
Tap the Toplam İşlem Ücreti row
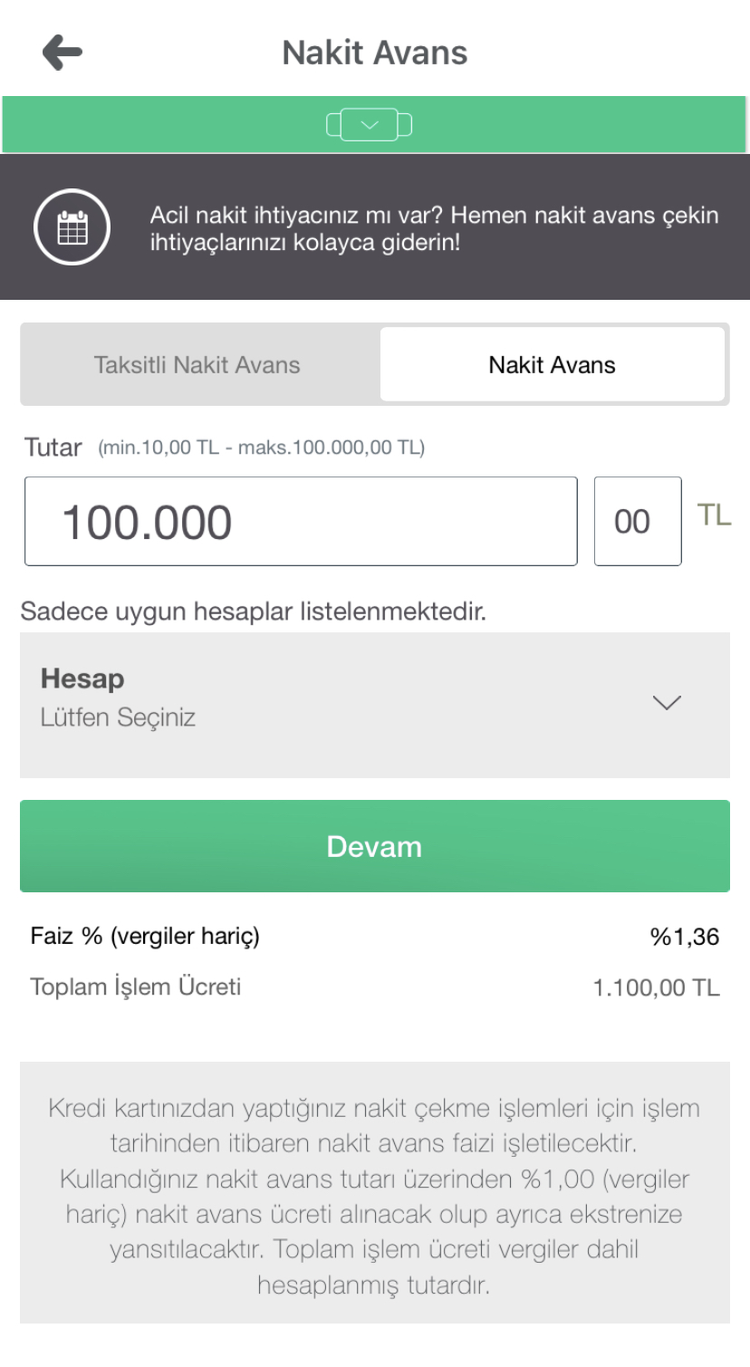375,987
